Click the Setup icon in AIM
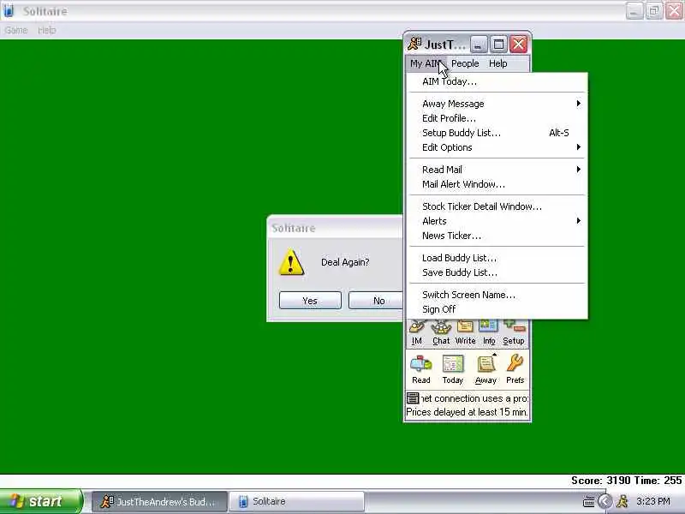The height and width of the screenshot is (514, 685). 513,333
